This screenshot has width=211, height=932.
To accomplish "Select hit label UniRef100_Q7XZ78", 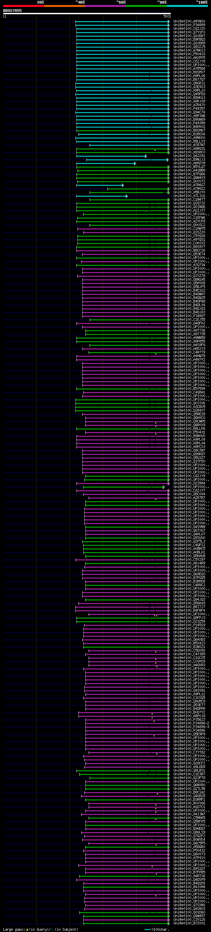I will [x=189, y=276].
